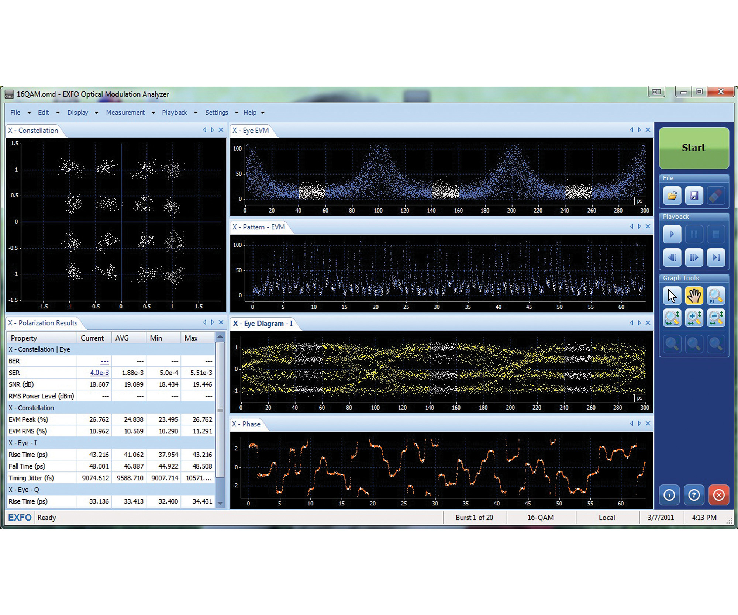Choose the zoom-to-region selection tool
The width and height of the screenshot is (738, 615).
[672, 318]
